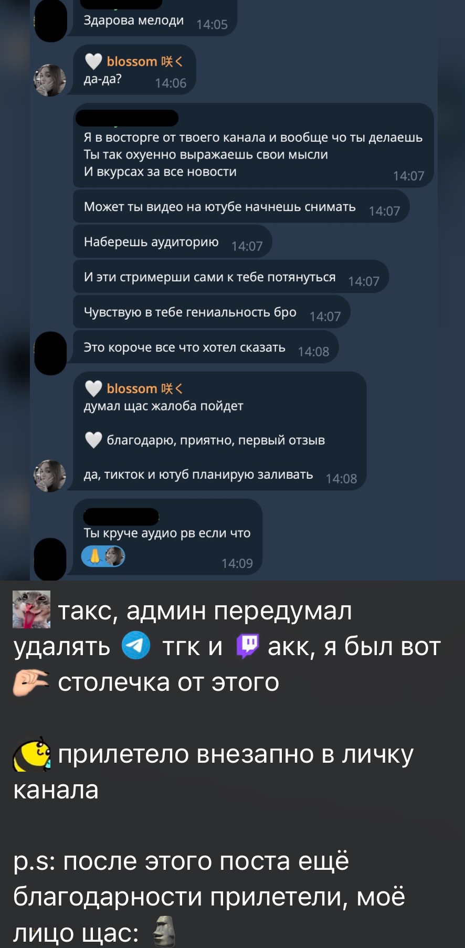Click the redacted sender name above 'Ты круче аудио'

point(121,517)
